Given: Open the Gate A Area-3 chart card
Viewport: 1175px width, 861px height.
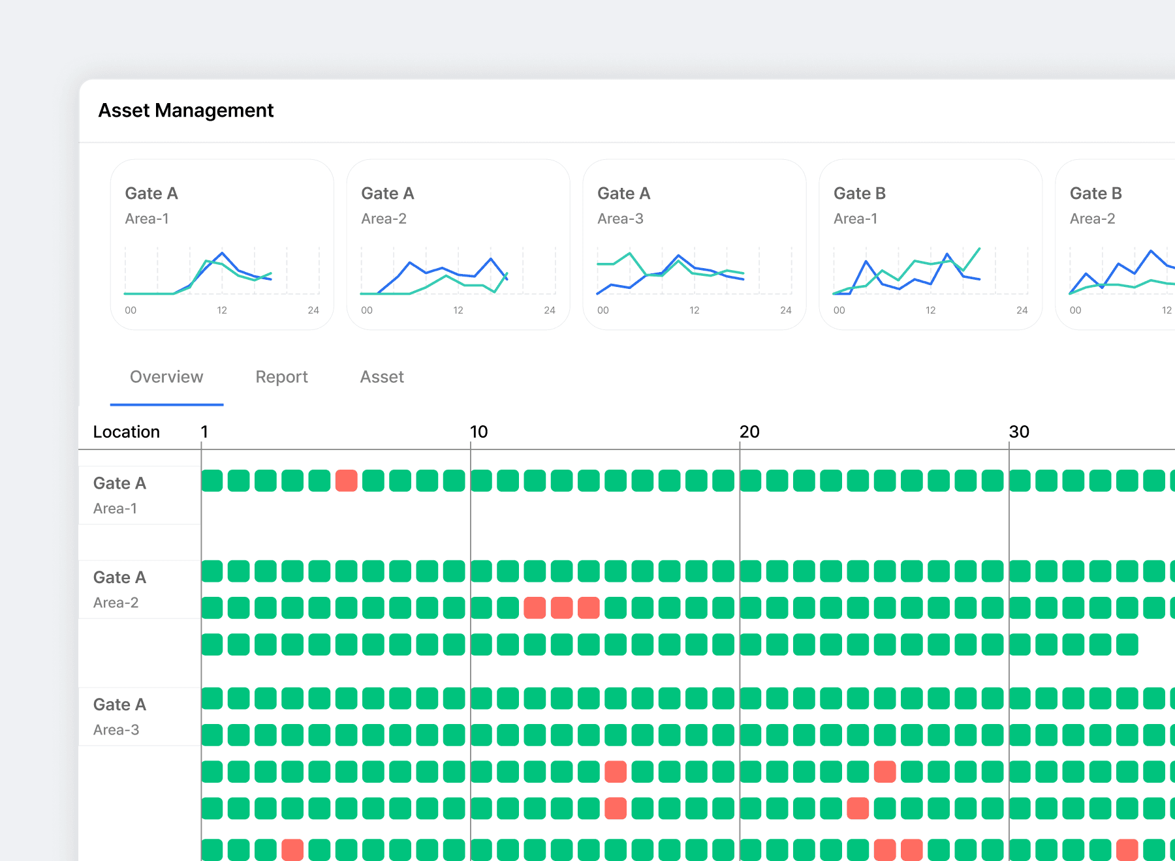Looking at the screenshot, I should click(x=694, y=245).
